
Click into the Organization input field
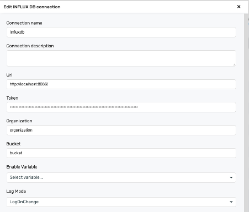coord(121,130)
